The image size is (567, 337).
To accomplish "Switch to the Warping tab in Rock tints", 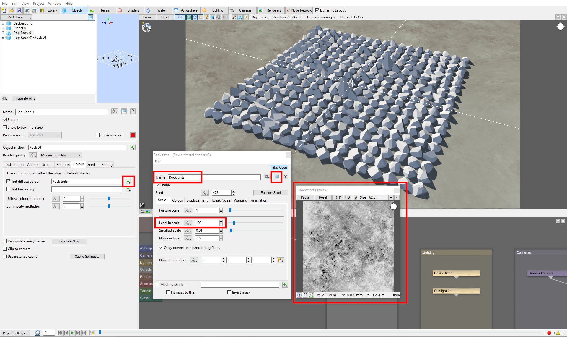I will (x=240, y=200).
